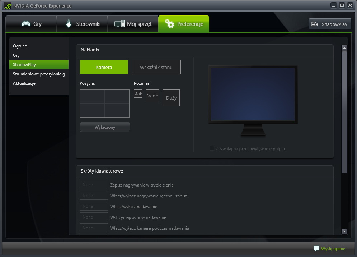Select Ogólne in the preferences sidebar
This screenshot has width=357, height=257.
39,46
